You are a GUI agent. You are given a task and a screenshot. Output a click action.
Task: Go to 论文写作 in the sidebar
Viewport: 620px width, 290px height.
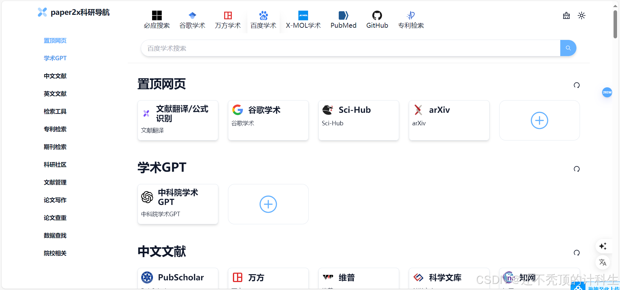tap(55, 200)
